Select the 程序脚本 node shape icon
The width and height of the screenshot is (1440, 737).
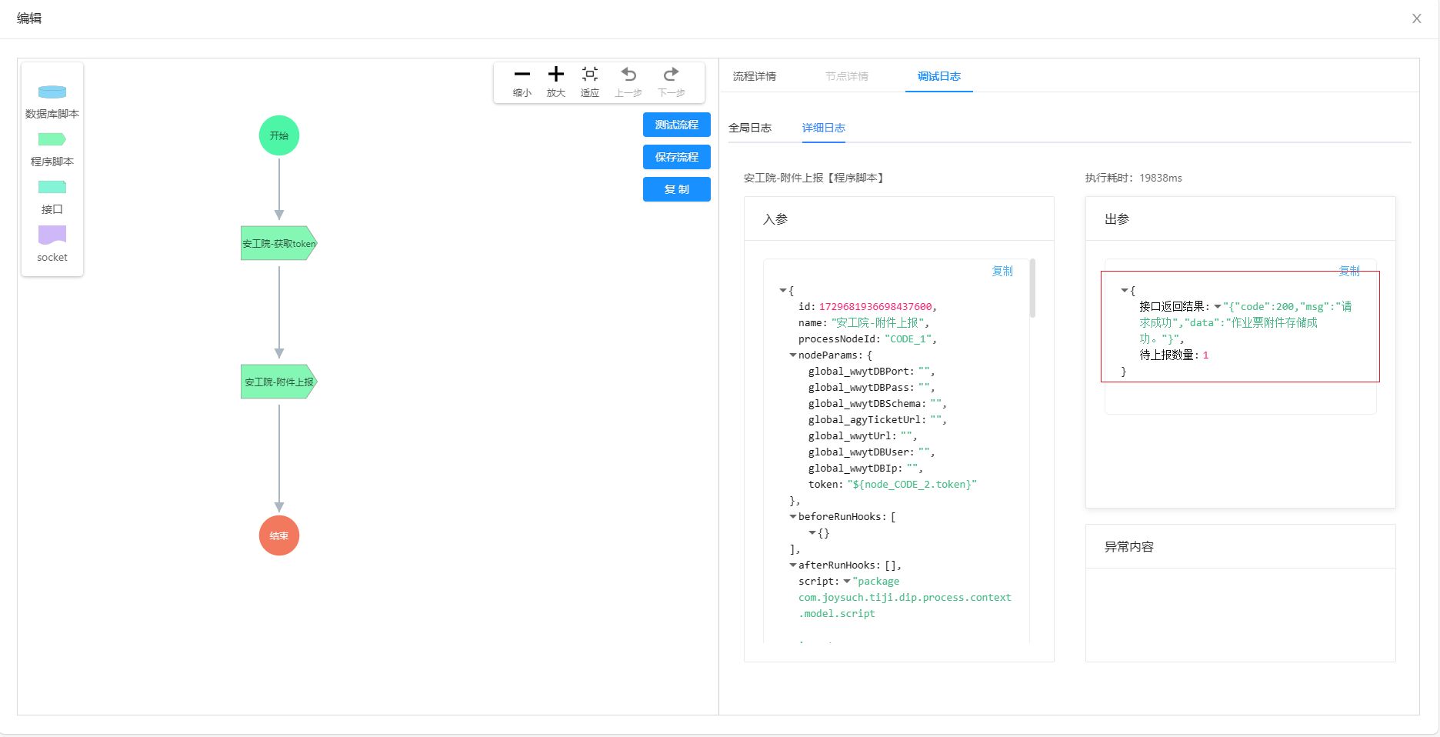pos(52,139)
